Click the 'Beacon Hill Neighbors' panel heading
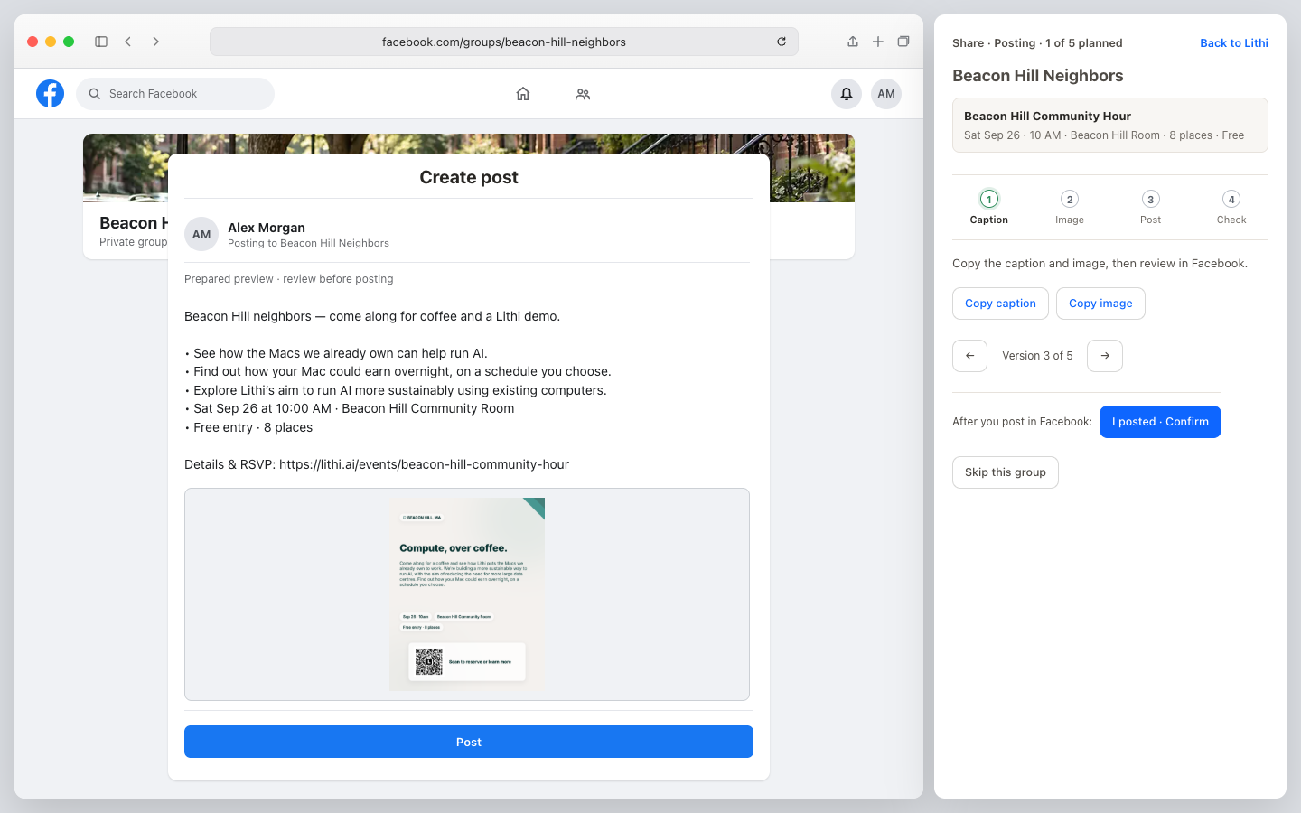The height and width of the screenshot is (813, 1301). point(1038,76)
